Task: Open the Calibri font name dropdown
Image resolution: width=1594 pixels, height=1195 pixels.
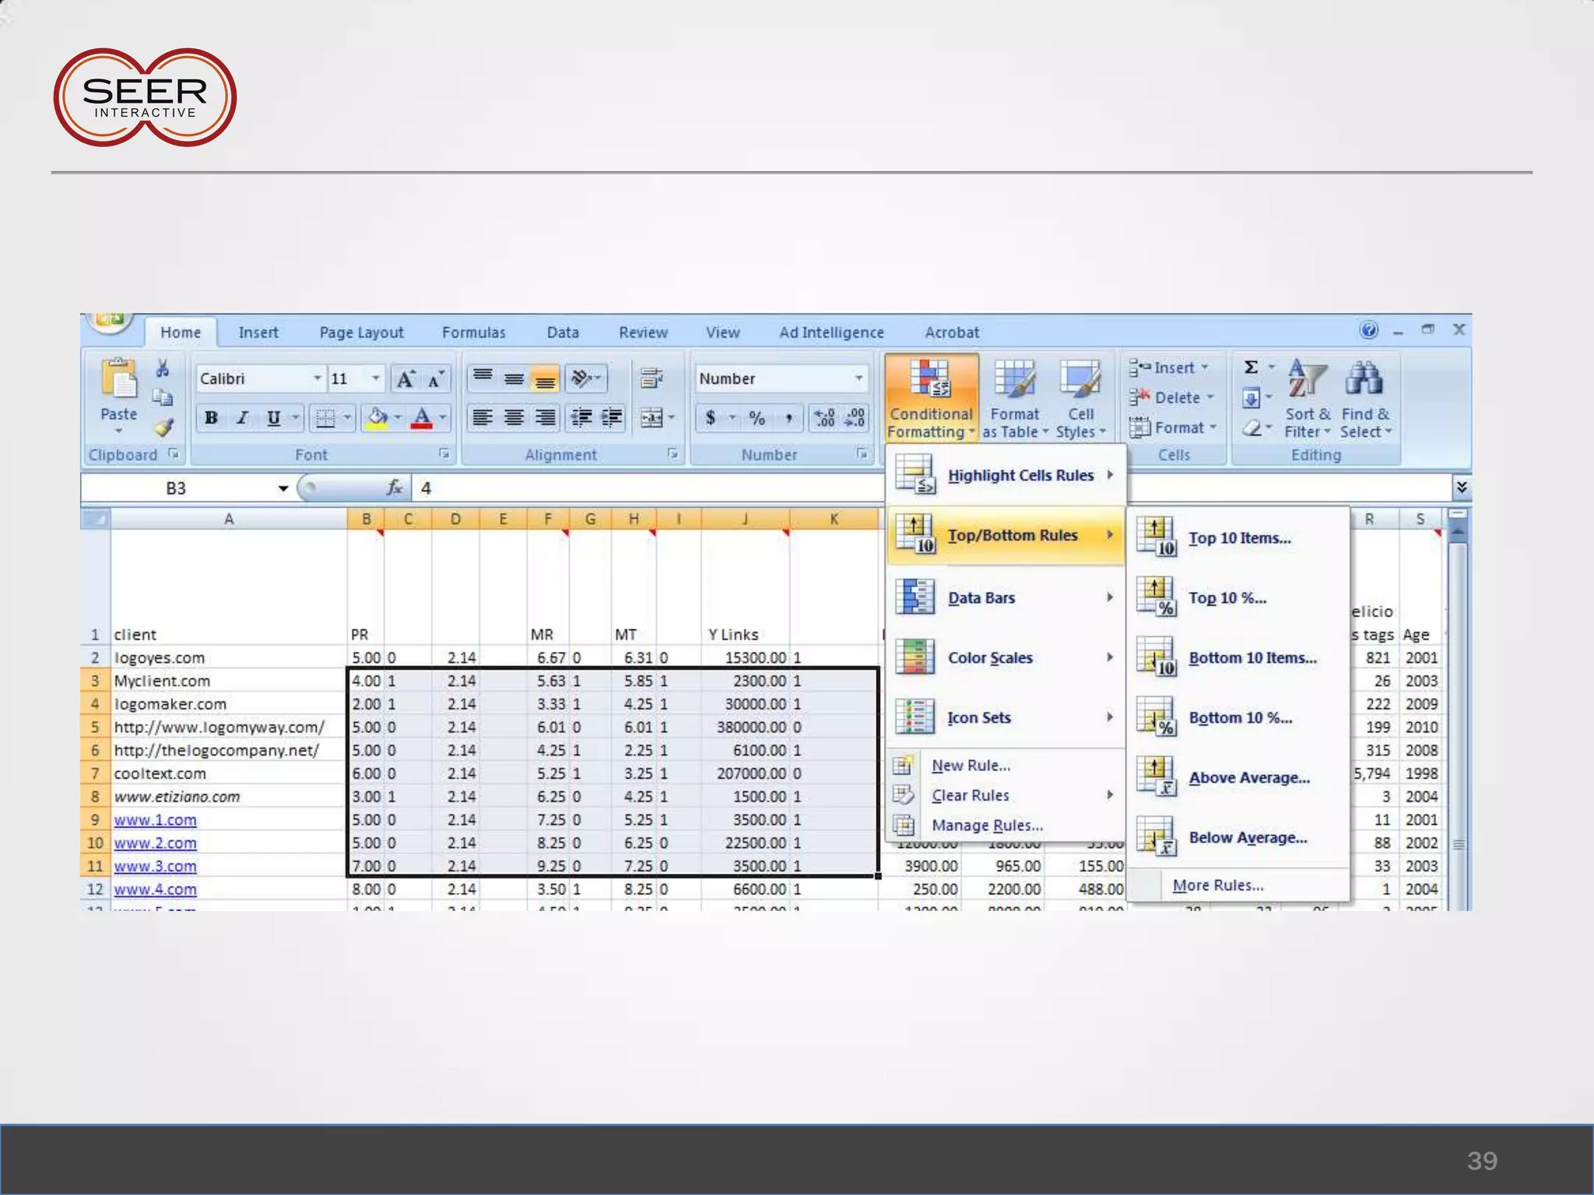Action: (x=317, y=379)
